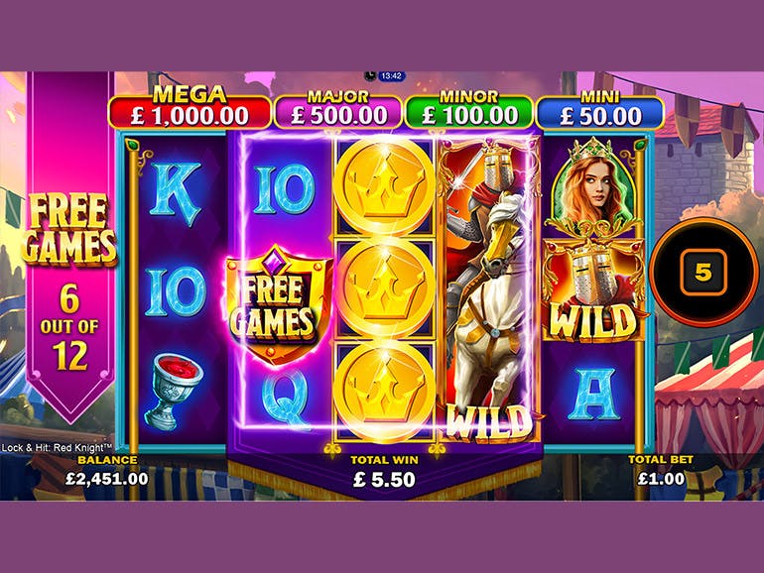Select the queen portrait symbol
This screenshot has height=573, width=764.
[x=593, y=186]
